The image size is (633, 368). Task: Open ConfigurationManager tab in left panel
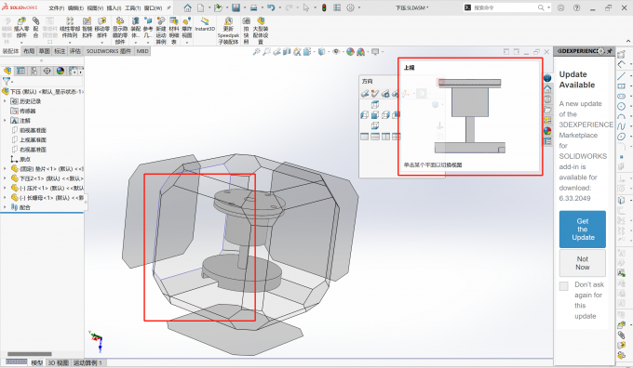point(34,71)
